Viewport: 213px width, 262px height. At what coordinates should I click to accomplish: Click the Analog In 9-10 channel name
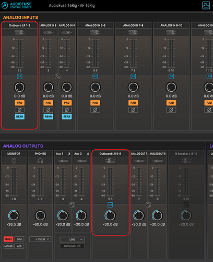tap(171, 25)
